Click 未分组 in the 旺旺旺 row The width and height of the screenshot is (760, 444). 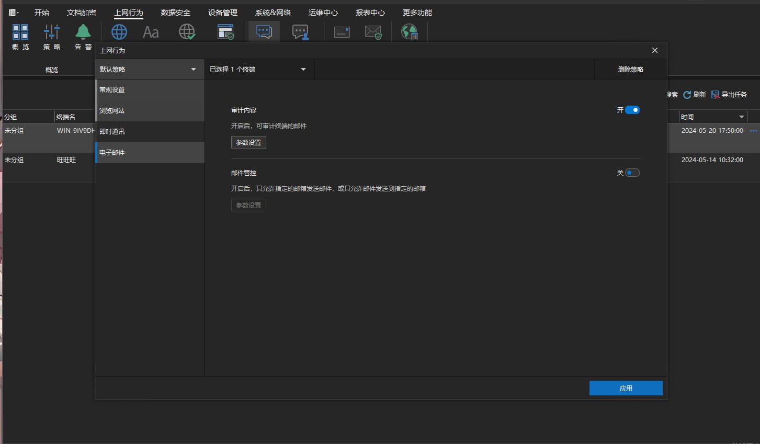pos(14,160)
